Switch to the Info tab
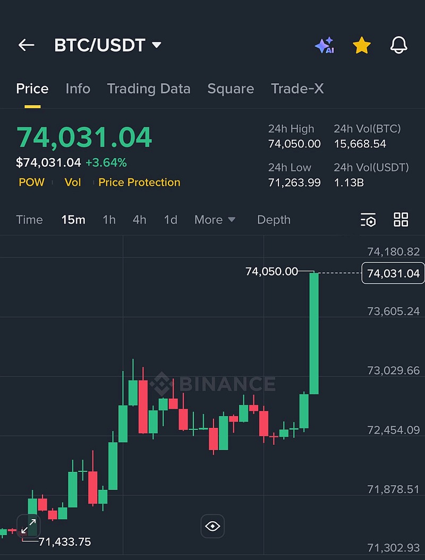Screen dimensions: 425x560 coord(78,89)
